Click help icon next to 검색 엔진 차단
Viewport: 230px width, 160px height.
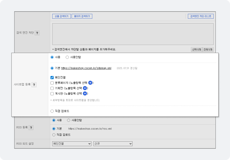[37, 33]
